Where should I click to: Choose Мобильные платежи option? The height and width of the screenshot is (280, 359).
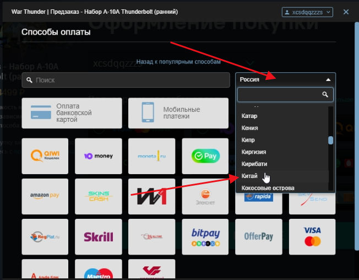tap(178, 113)
